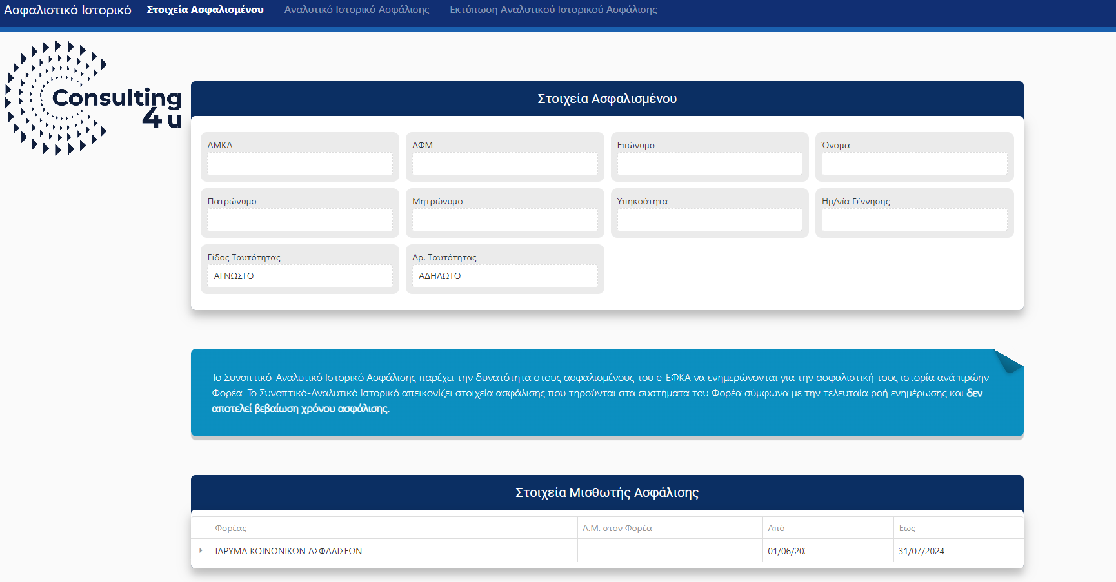Click the folded corner of the info banner
Screen dimensions: 1116x582
1008,361
